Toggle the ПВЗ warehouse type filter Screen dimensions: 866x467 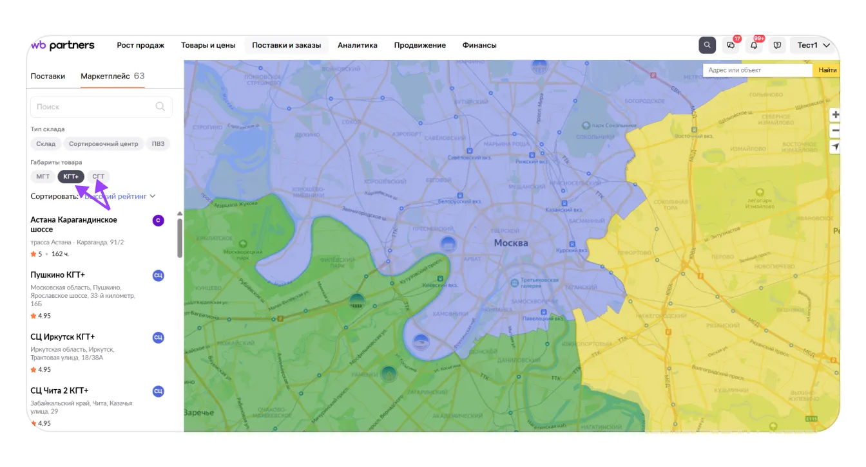point(158,144)
